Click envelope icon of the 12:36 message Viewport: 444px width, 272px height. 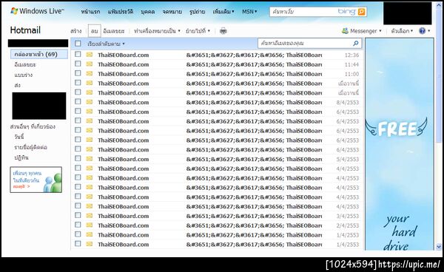click(x=90, y=55)
